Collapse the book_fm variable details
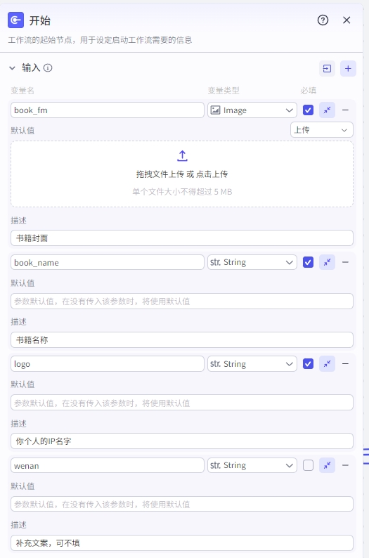 327,110
